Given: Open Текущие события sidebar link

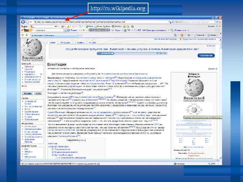Looking at the screenshot, I should coord(32,82).
